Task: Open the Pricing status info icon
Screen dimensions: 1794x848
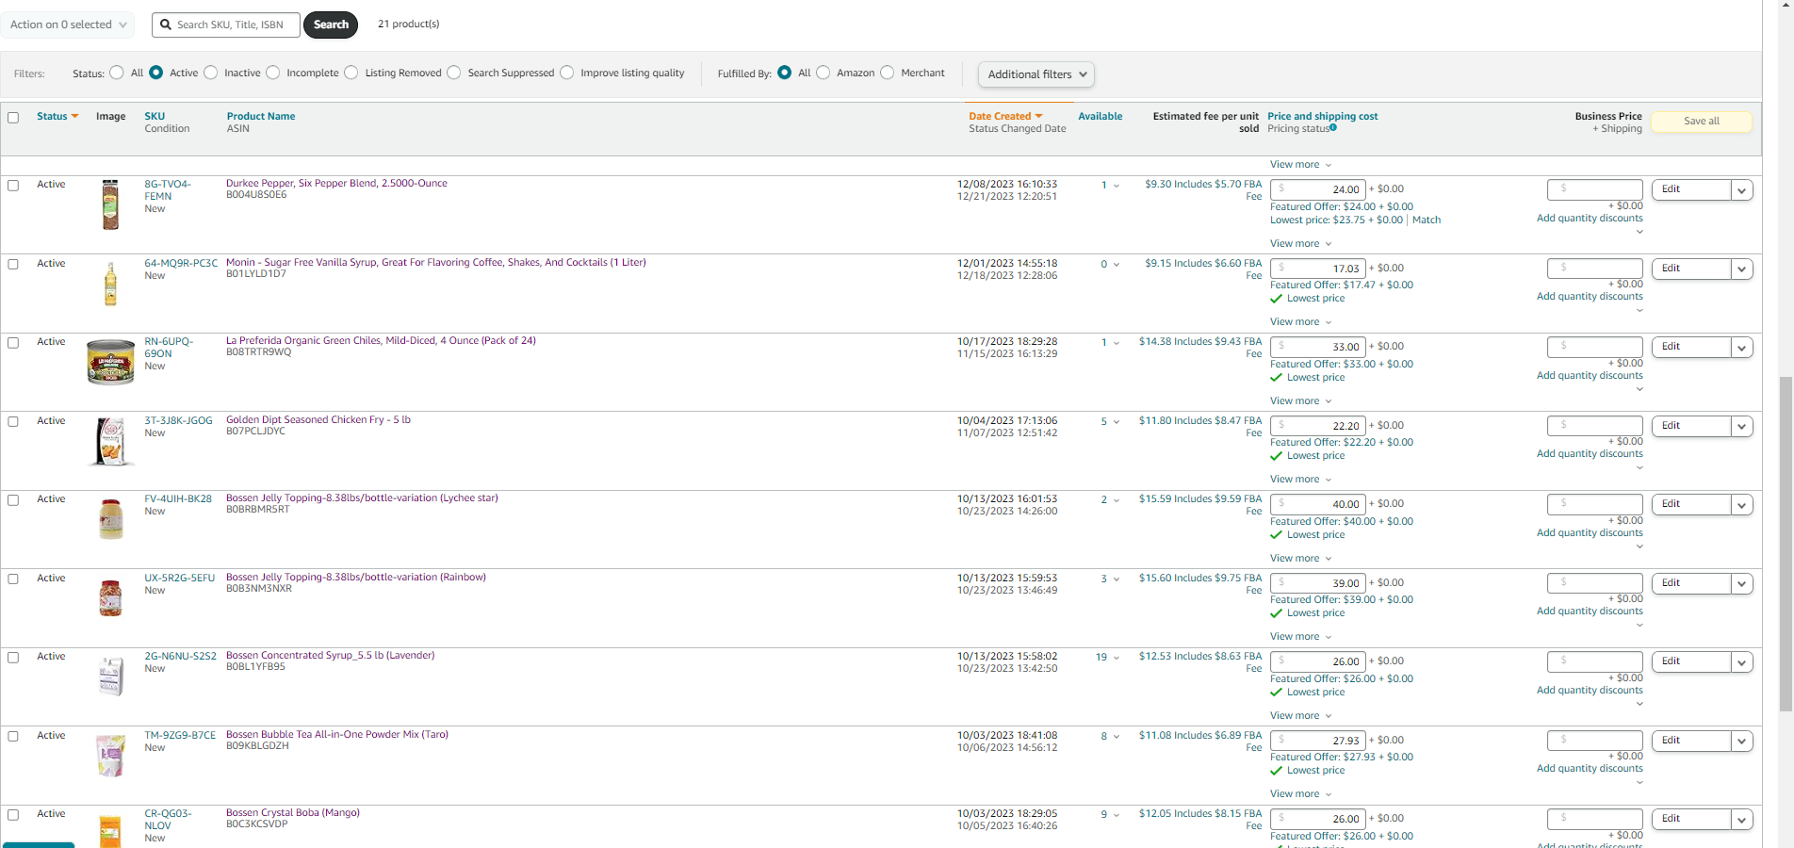Action: click(x=1333, y=128)
